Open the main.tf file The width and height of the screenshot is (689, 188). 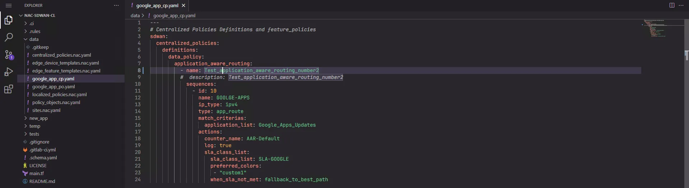37,173
